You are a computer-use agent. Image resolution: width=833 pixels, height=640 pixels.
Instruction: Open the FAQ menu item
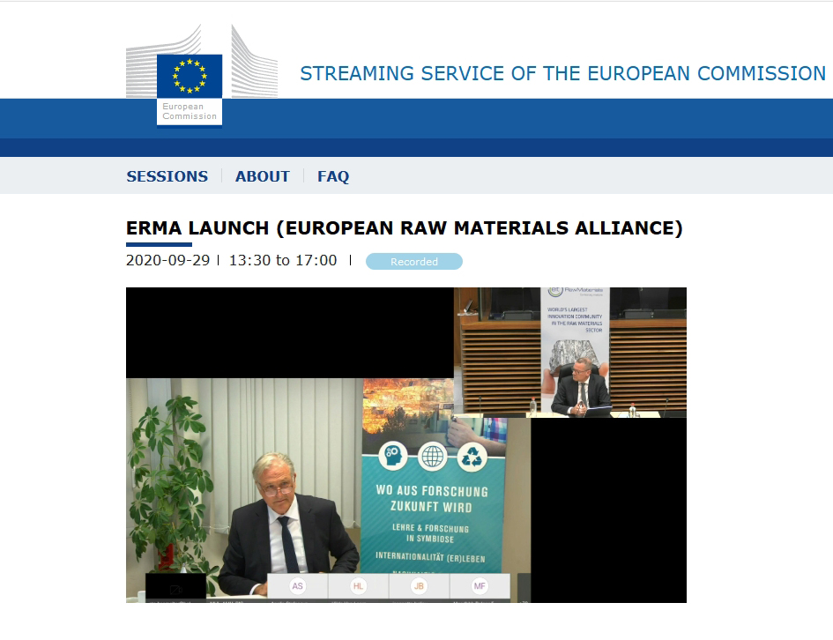tap(333, 176)
